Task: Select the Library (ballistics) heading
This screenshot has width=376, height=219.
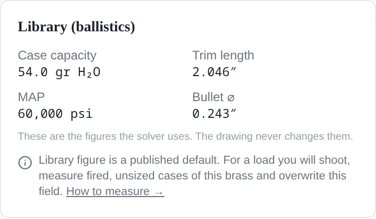Action: click(76, 27)
